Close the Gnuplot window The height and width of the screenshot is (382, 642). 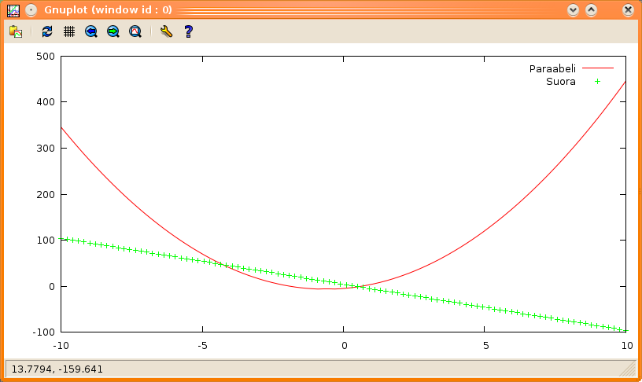[x=628, y=10]
